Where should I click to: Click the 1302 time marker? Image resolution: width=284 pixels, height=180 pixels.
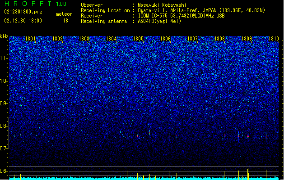[57, 39]
